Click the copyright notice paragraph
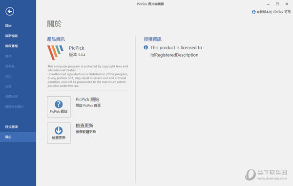The height and width of the screenshot is (186, 293). [x=87, y=76]
